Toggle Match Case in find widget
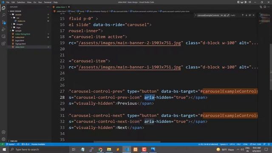The image size is (272, 153). pos(222,15)
